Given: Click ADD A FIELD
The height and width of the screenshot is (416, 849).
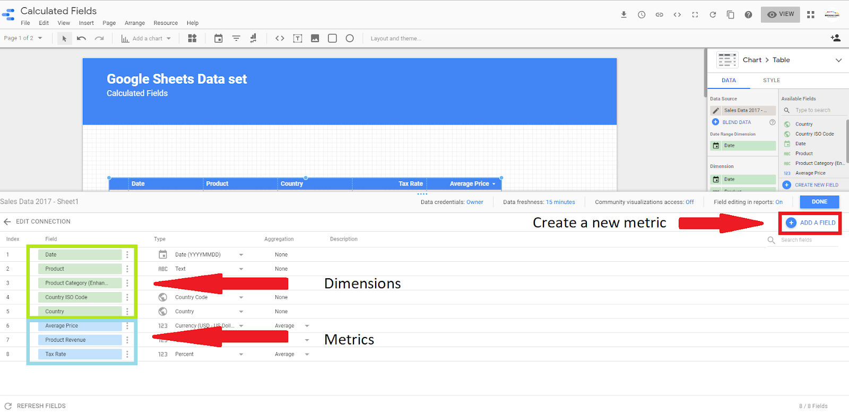Looking at the screenshot, I should click(810, 223).
